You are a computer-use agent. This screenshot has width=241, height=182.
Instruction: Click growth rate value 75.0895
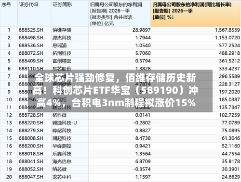(231, 131)
